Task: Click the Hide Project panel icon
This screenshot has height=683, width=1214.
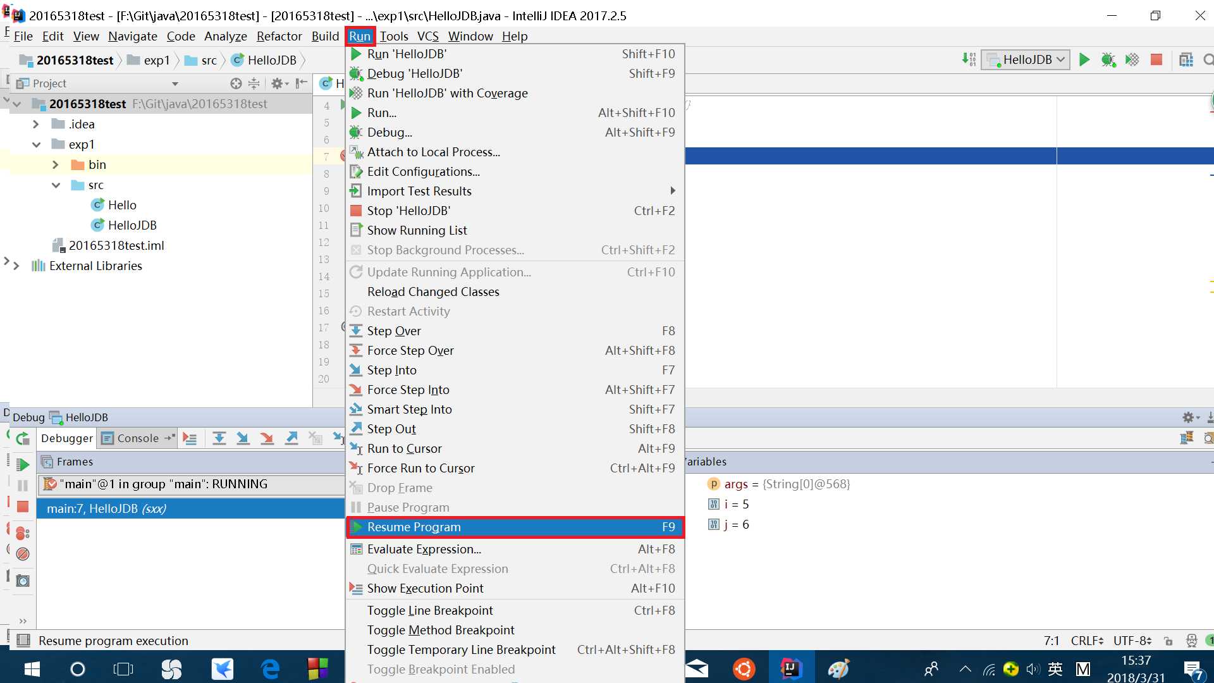Action: (x=302, y=83)
